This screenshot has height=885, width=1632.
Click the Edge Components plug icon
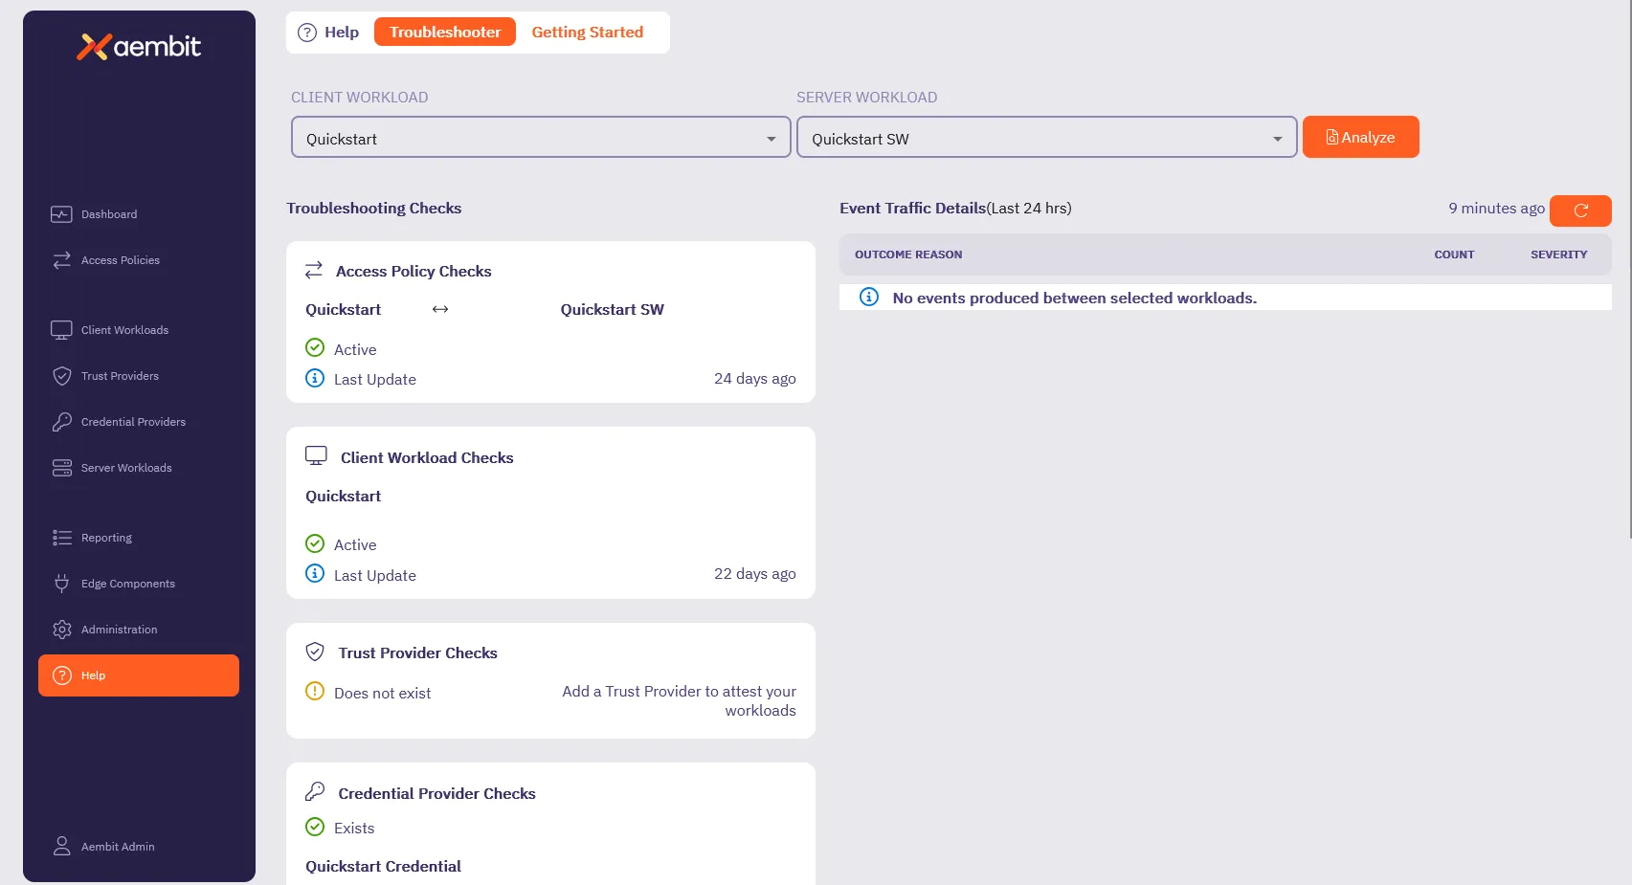(x=61, y=583)
